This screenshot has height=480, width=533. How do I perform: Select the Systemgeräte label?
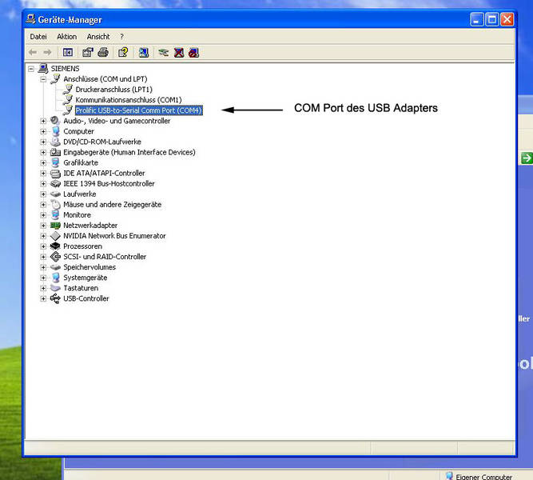coord(85,278)
